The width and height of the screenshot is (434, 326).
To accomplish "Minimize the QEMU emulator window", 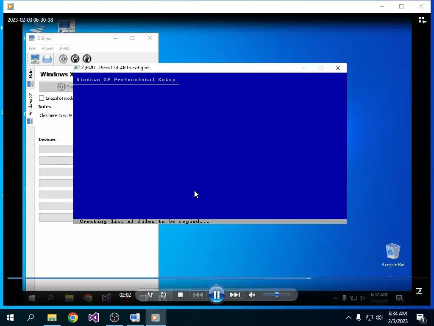I will (303, 68).
